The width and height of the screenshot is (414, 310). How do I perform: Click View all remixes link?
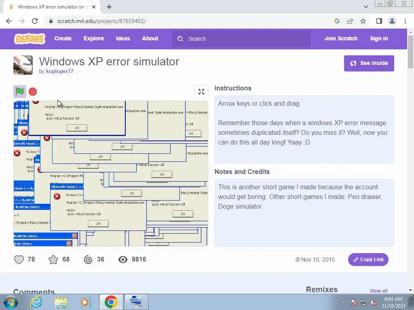pos(378,291)
